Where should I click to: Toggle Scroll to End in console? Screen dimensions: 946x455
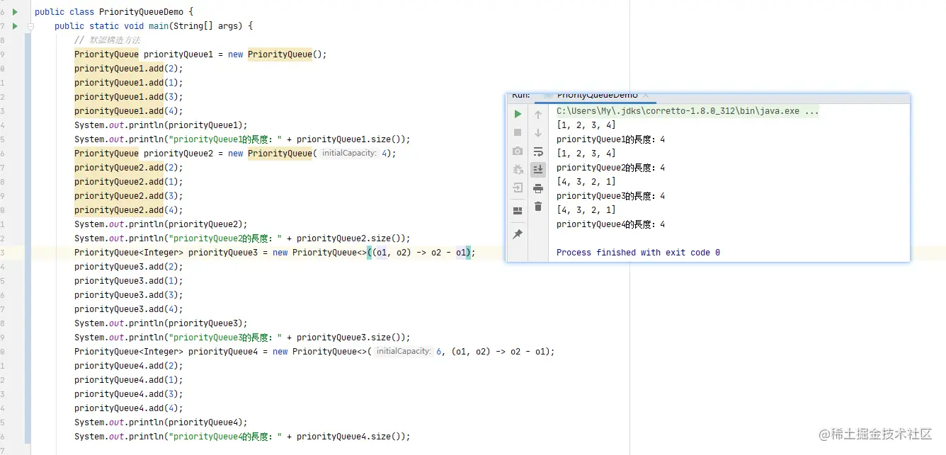click(538, 169)
